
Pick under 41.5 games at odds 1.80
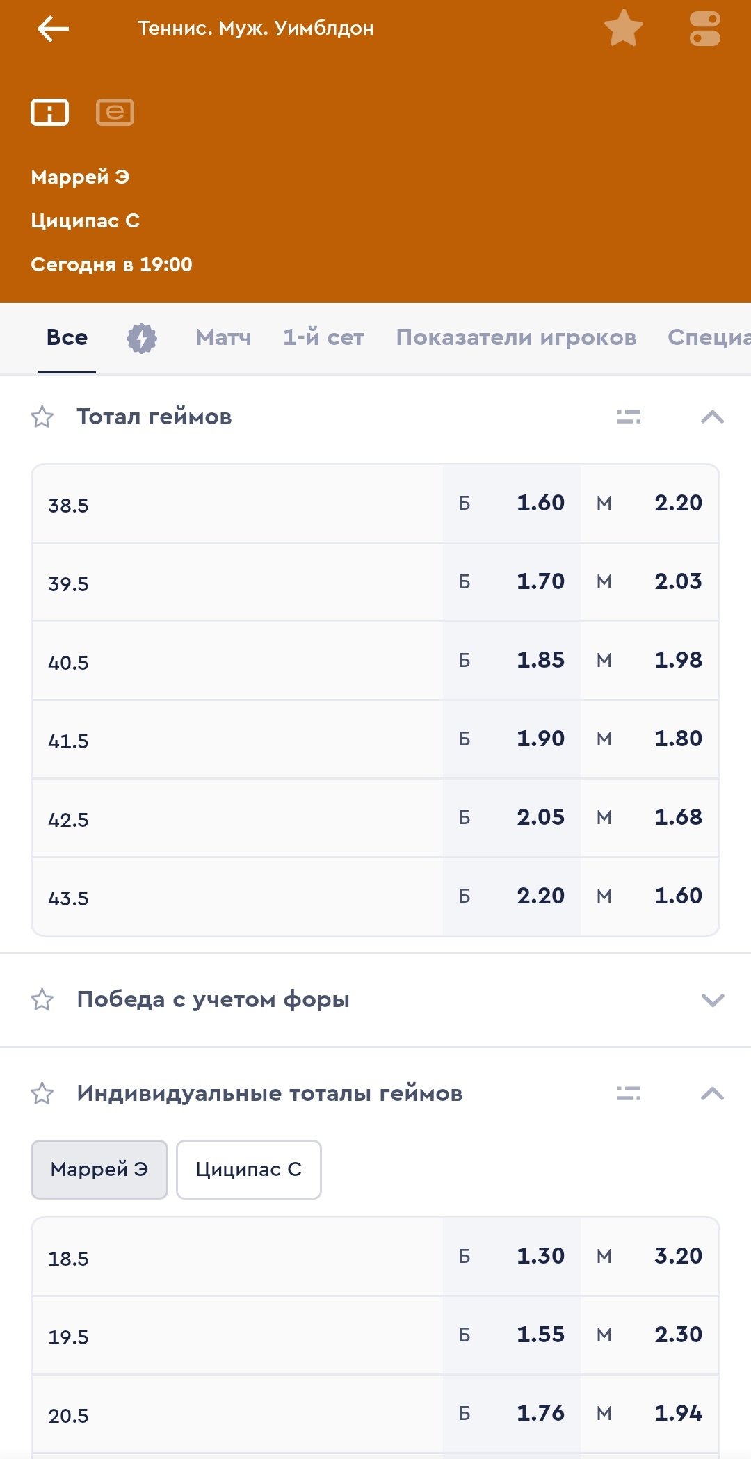click(x=649, y=739)
